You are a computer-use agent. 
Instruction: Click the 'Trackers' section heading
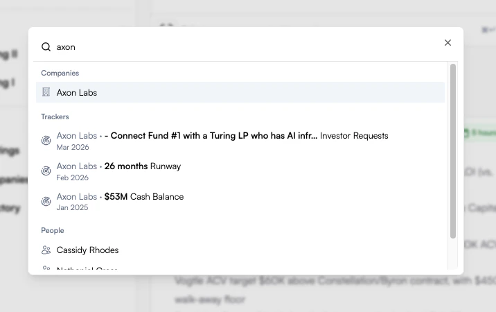[55, 116]
